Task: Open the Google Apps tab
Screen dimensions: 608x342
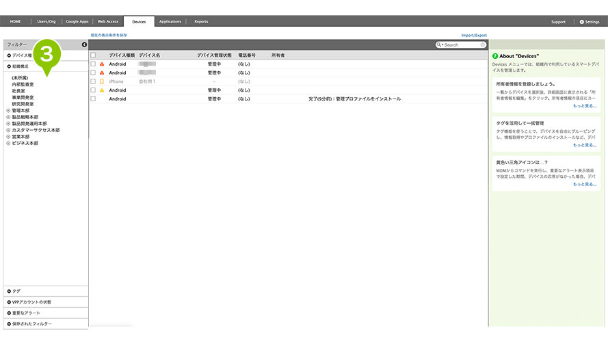Action: click(x=77, y=22)
